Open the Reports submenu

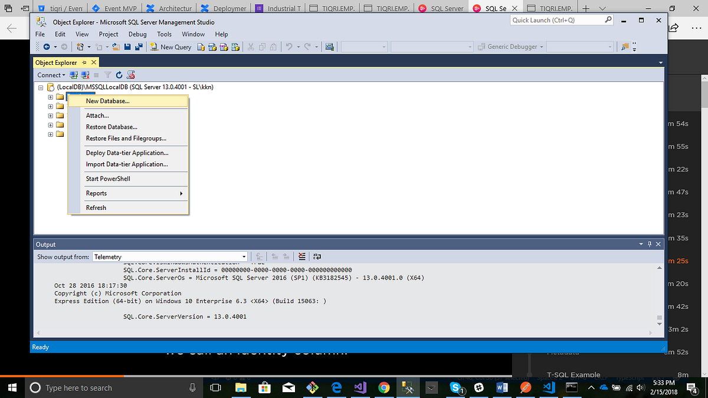click(128, 193)
